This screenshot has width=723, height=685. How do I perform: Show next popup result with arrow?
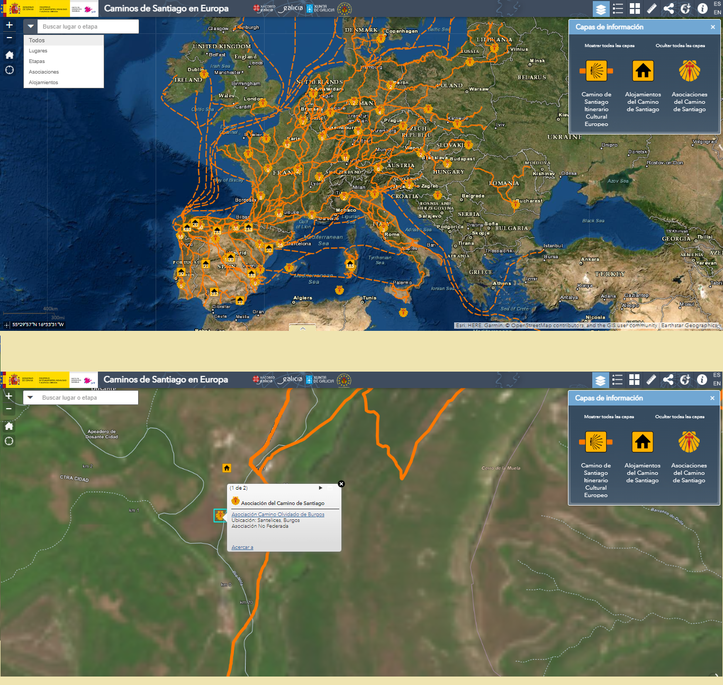(x=321, y=488)
